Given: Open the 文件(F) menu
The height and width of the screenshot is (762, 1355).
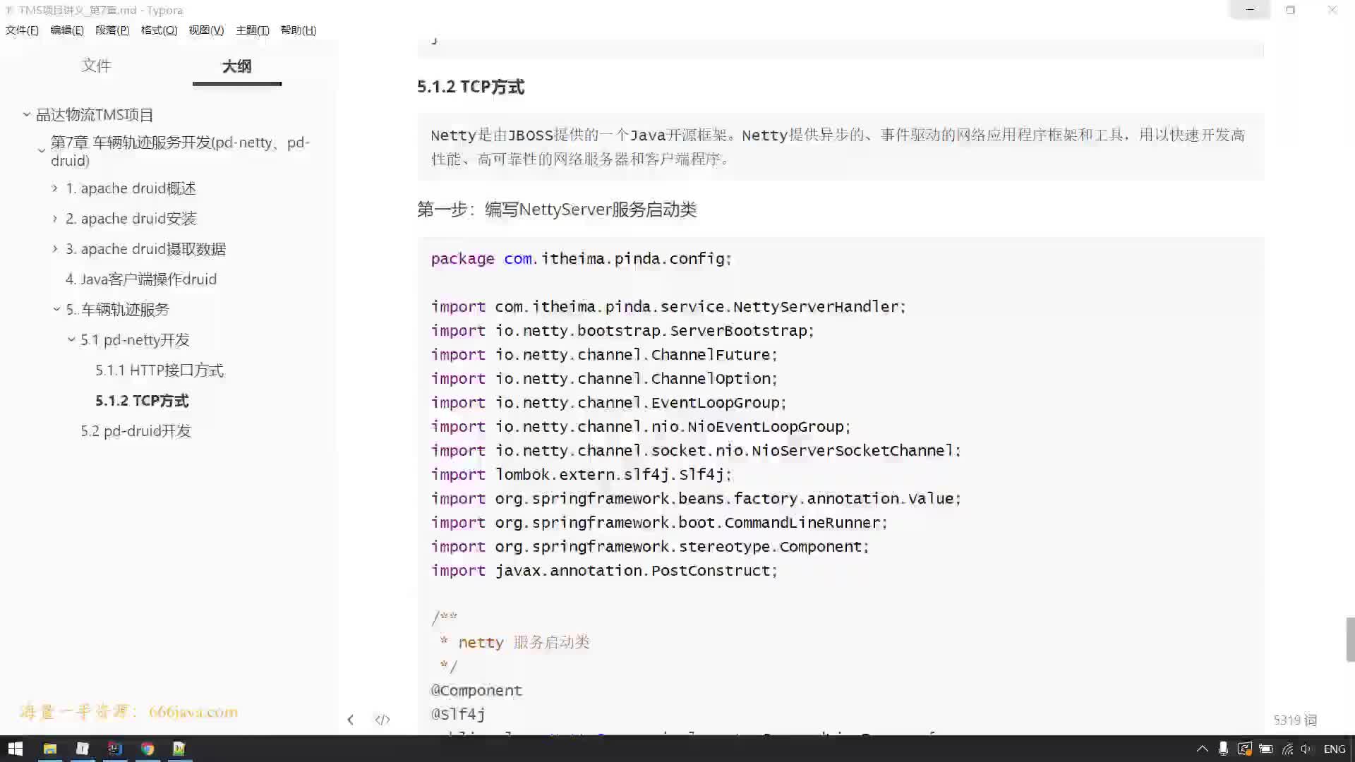Looking at the screenshot, I should point(22,30).
